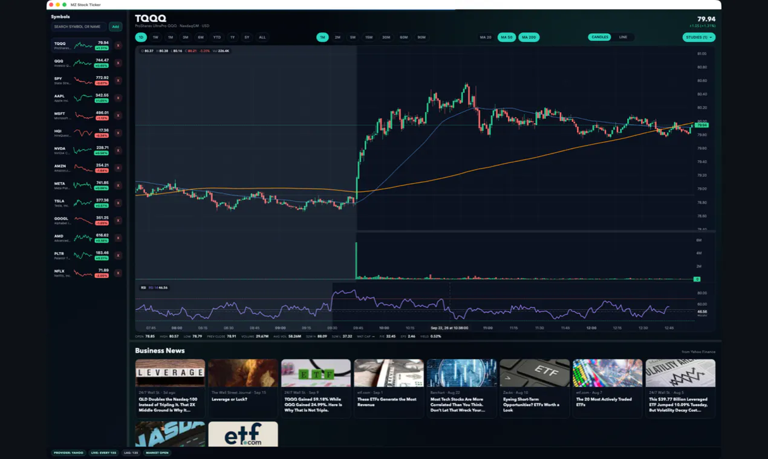
Task: Switch chart style to Line
Action: [623, 37]
